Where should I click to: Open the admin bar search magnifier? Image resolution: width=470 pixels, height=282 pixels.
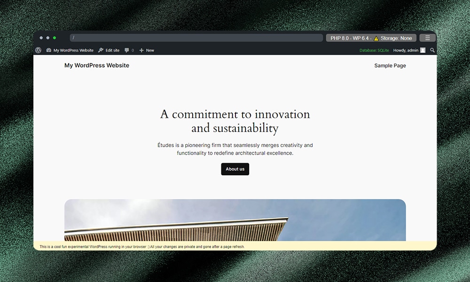[432, 50]
